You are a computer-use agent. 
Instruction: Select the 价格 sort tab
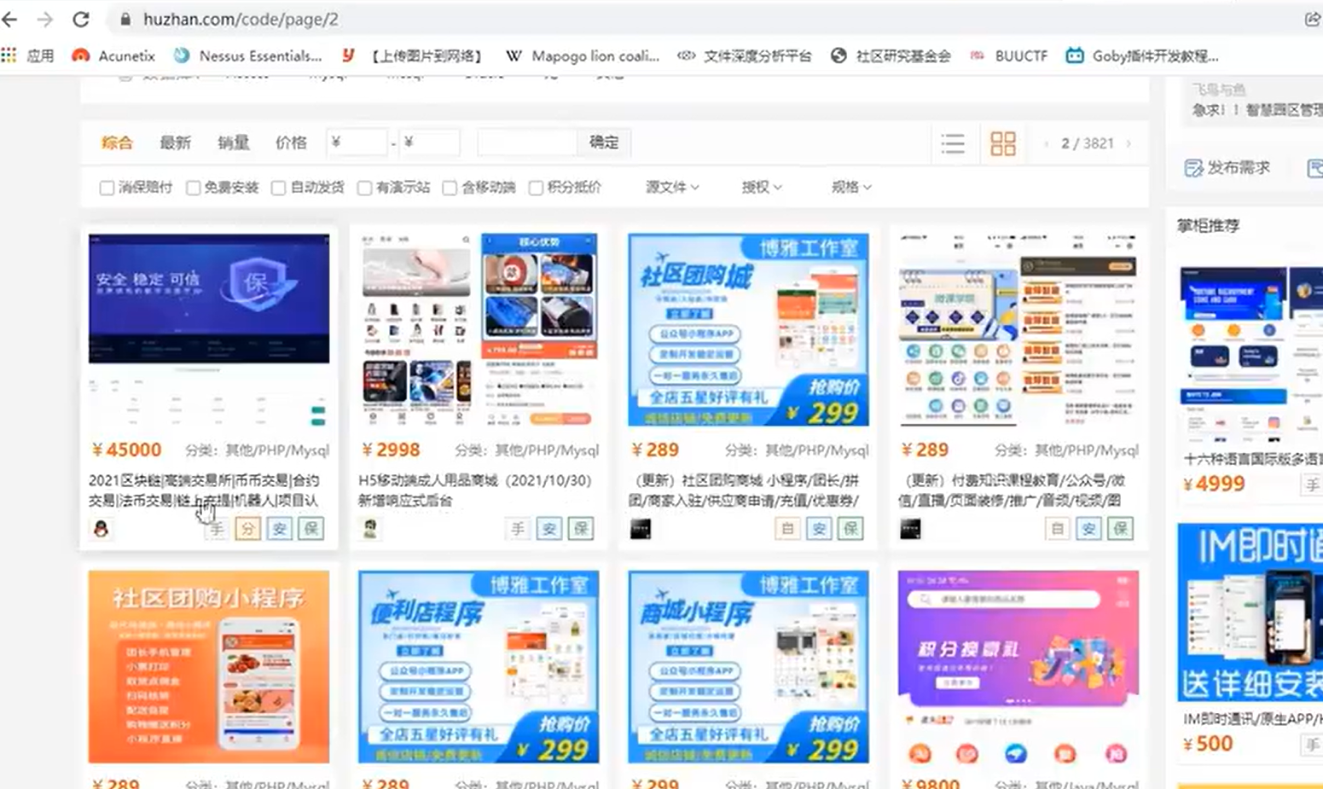click(x=291, y=142)
